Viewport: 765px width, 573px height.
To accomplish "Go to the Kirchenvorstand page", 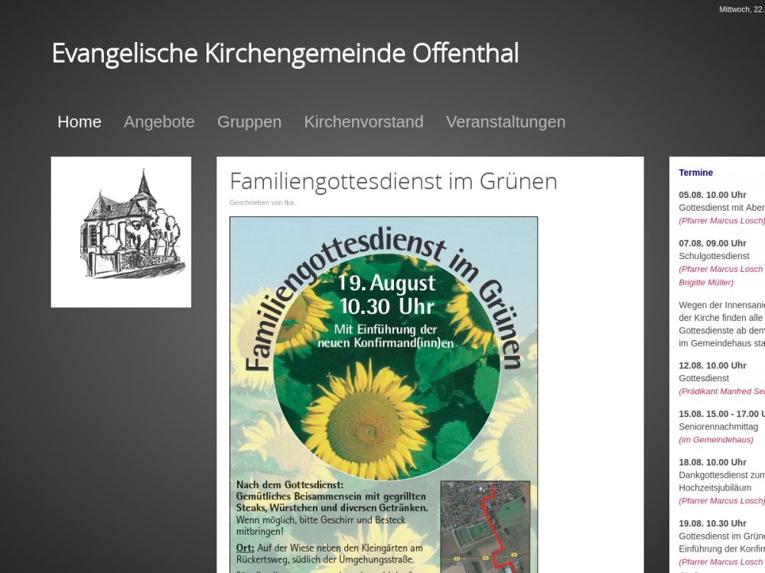I will [363, 122].
